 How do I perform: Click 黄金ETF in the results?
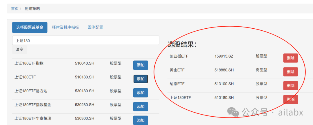[x=177, y=70]
